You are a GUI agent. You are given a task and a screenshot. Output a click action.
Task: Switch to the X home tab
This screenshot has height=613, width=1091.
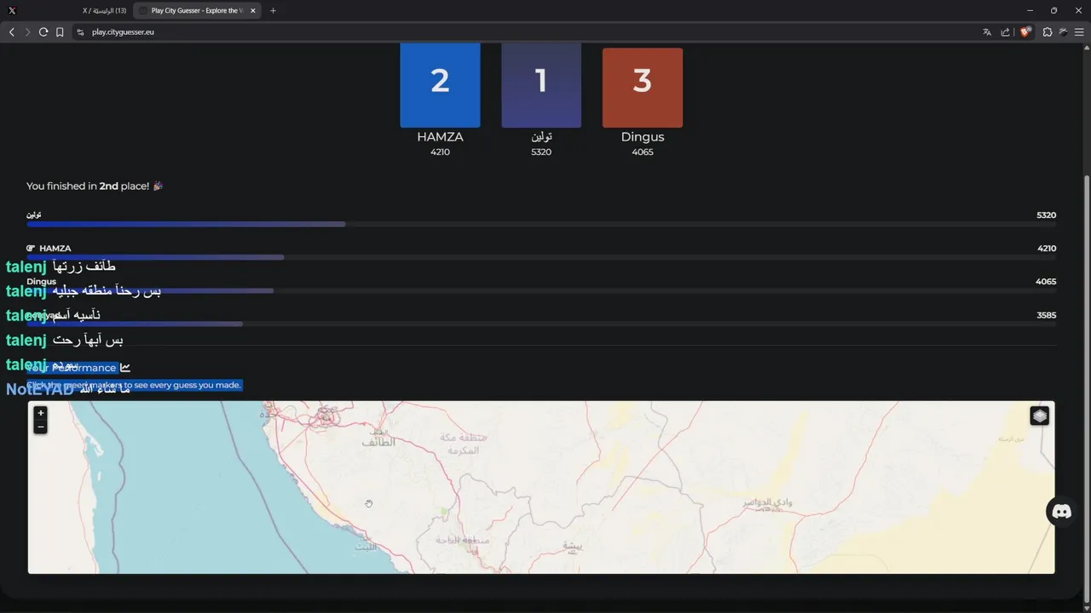(x=104, y=11)
